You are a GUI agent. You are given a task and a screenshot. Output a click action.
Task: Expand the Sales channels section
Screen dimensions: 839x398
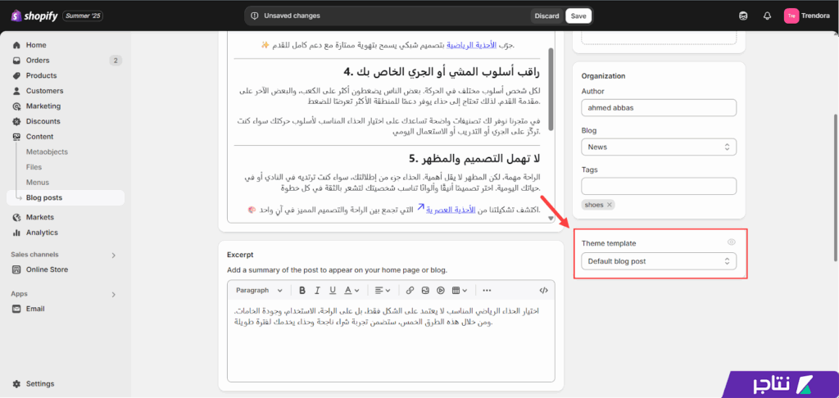click(113, 256)
